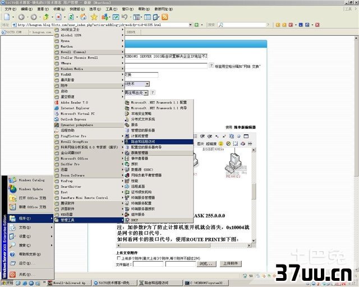Viewport: 359px width, 287px height.
Task: Click the editor vertical scrollbar thumb
Action: (254, 191)
